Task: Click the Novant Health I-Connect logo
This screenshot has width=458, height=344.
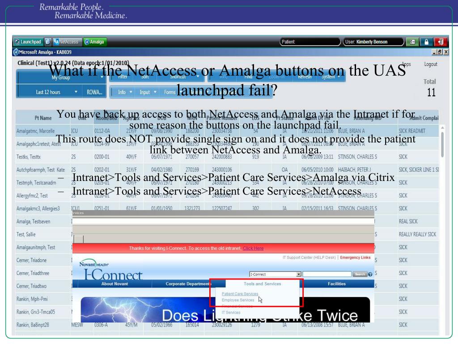Action: point(110,269)
